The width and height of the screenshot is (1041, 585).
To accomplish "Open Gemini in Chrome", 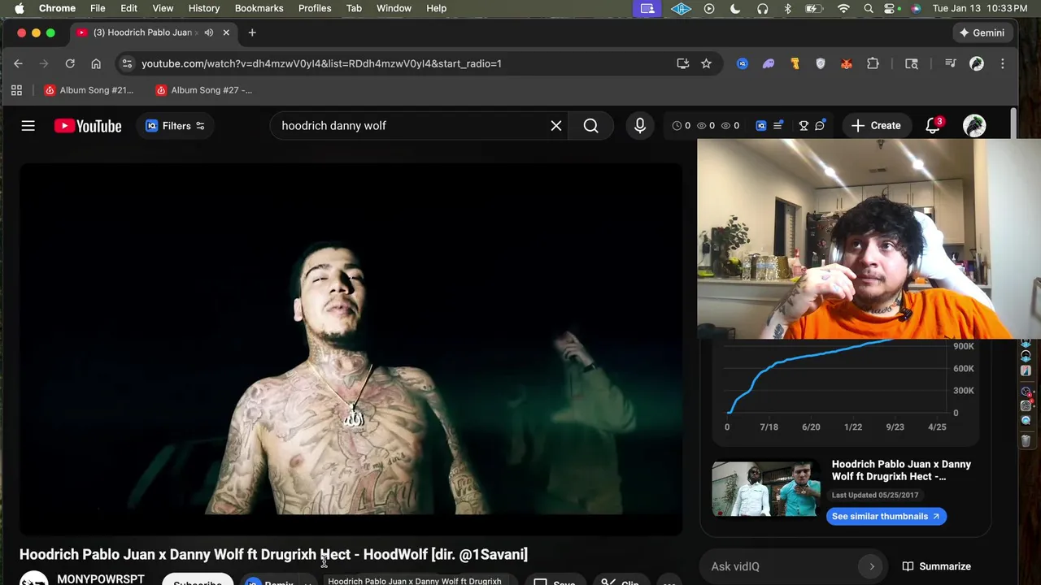I will [x=982, y=32].
